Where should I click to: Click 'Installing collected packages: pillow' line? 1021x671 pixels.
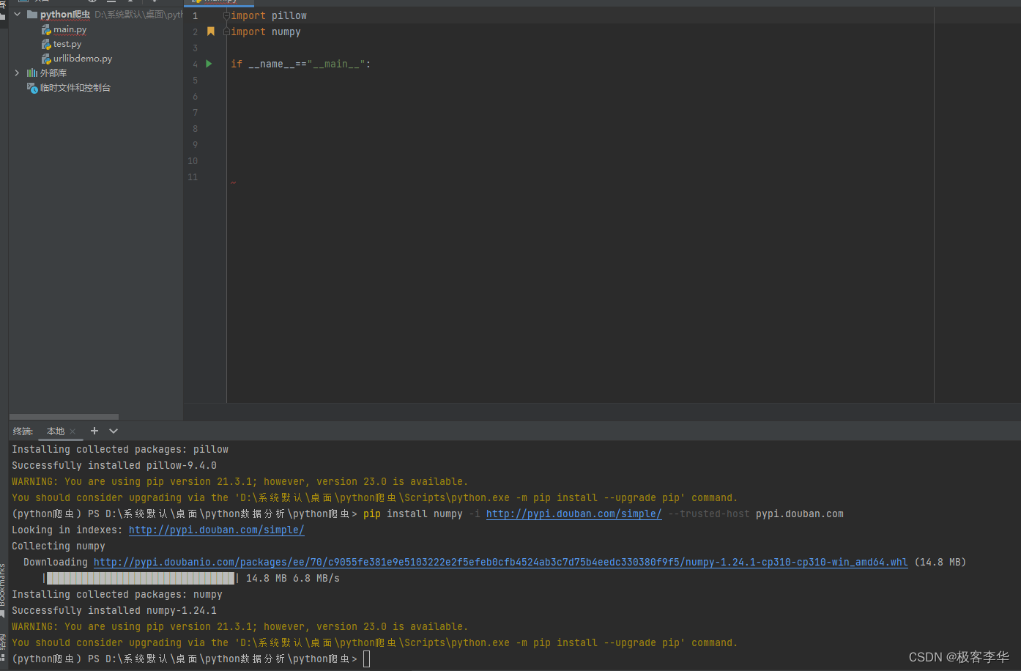coord(120,449)
